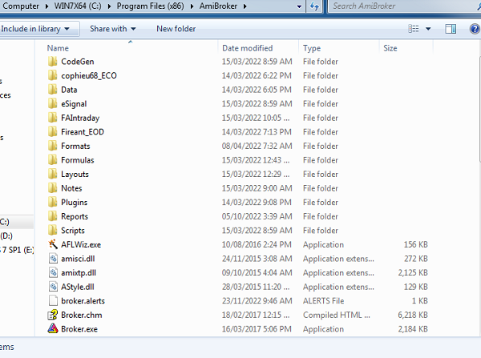Select drive (D:) in navigation pane
This screenshot has height=358, width=481.
(6, 236)
